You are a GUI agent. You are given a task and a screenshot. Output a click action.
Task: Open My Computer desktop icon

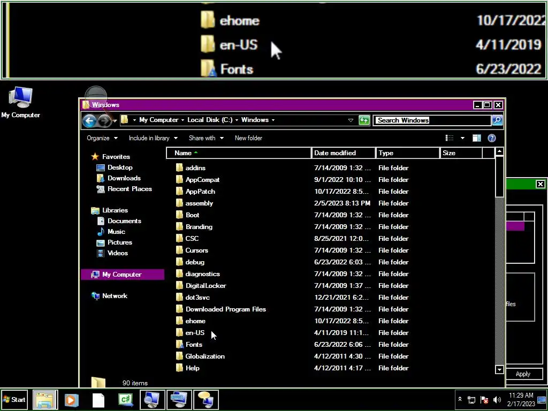coord(21,102)
